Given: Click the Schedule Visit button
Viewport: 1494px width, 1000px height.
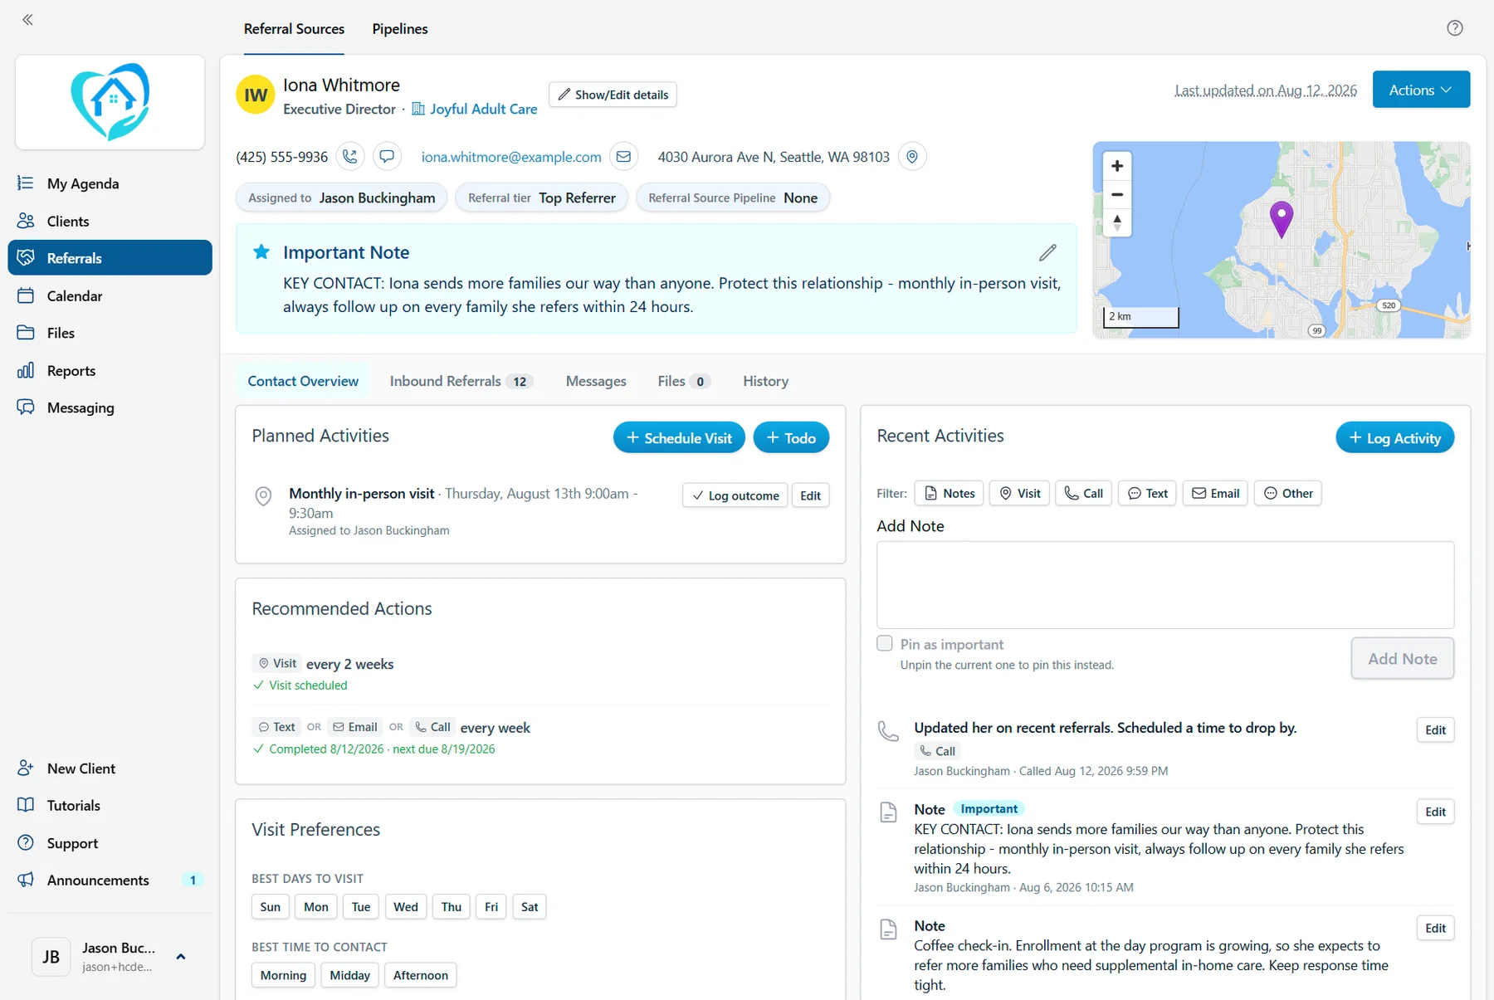Looking at the screenshot, I should (679, 438).
